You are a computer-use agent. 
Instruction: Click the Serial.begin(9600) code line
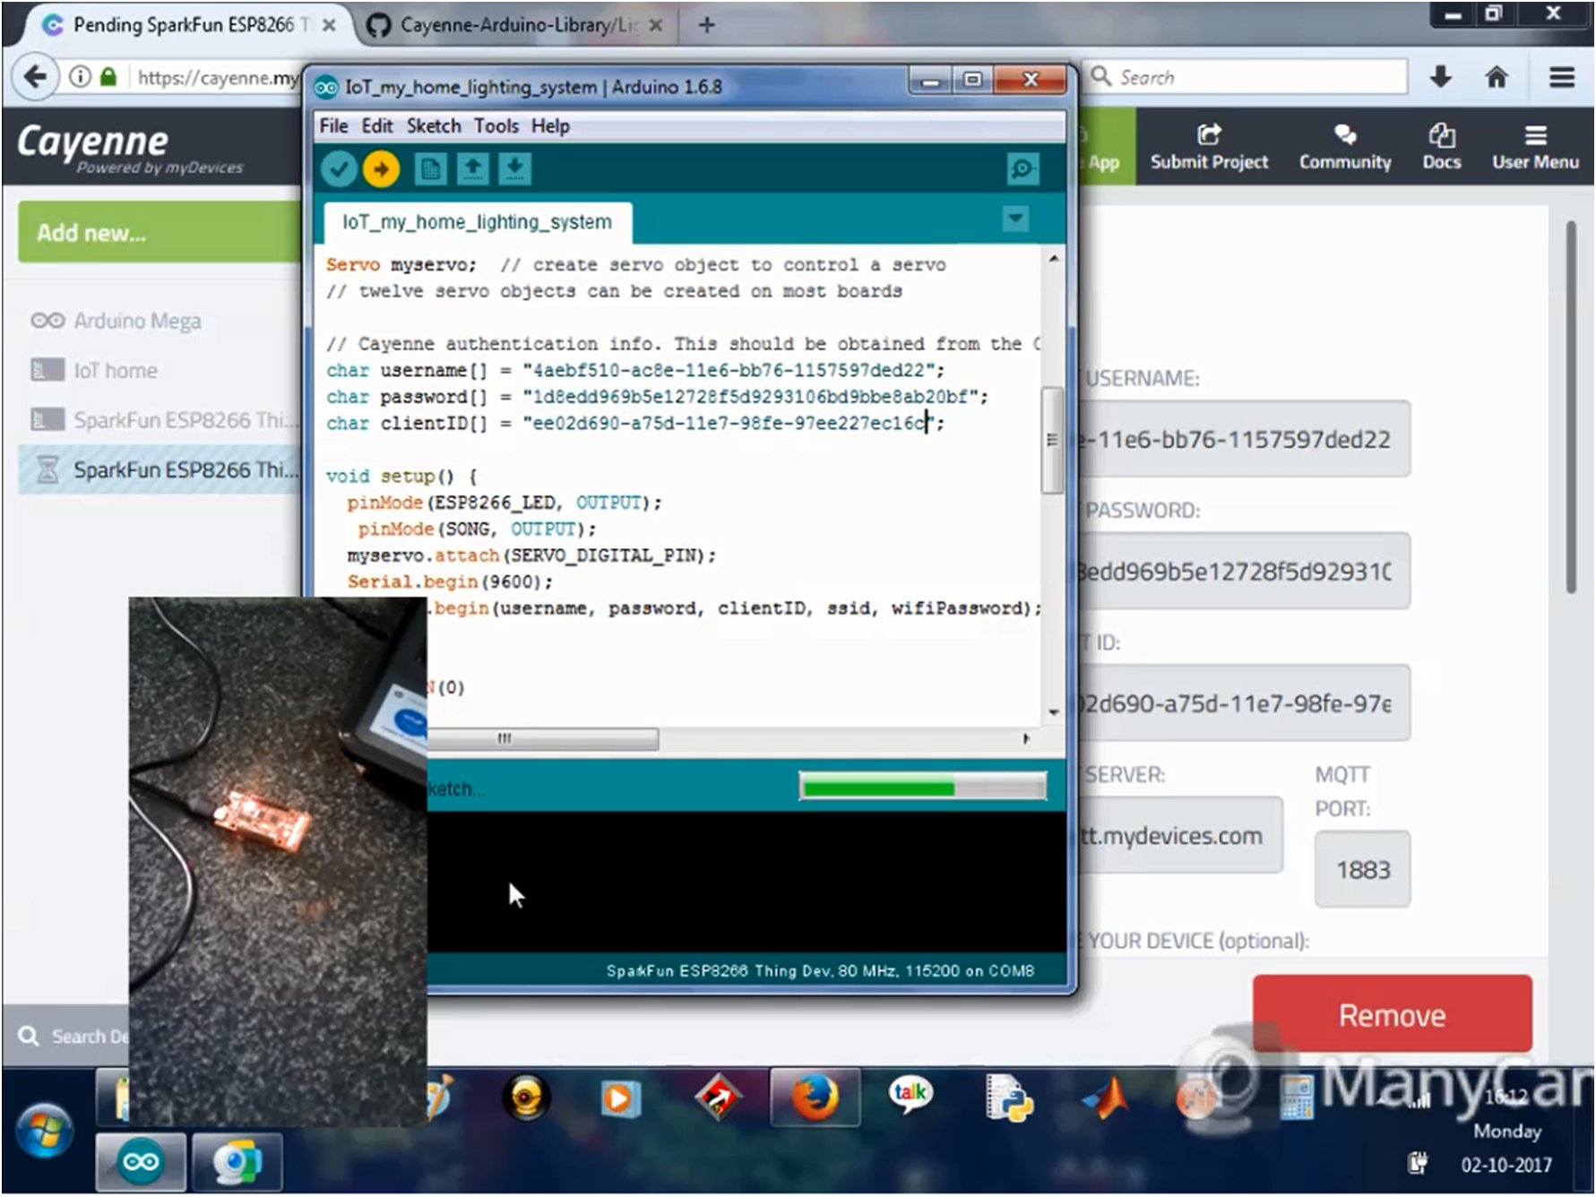click(x=449, y=581)
